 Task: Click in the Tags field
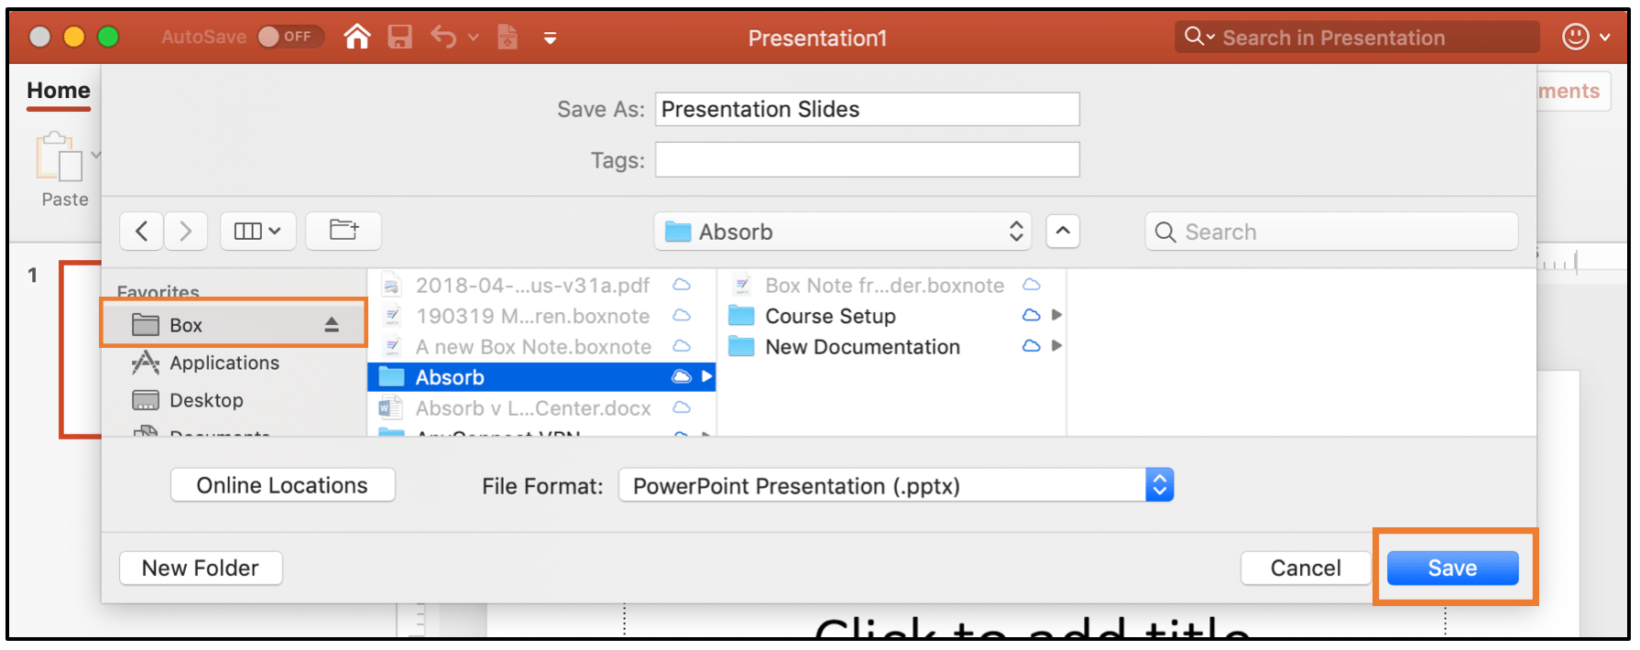(867, 160)
